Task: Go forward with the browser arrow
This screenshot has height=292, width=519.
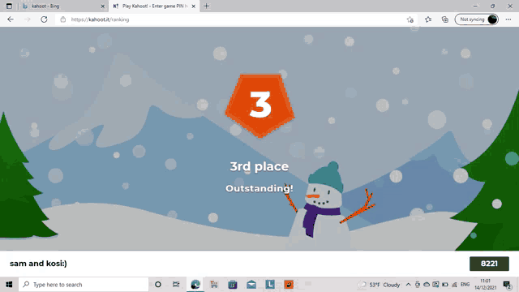Action: tap(28, 19)
